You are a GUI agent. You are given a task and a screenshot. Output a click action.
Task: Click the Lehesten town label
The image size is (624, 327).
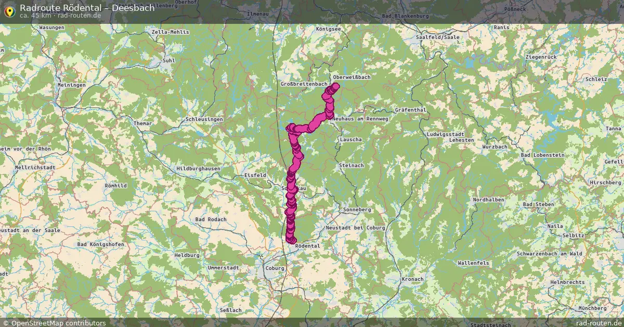(461, 140)
